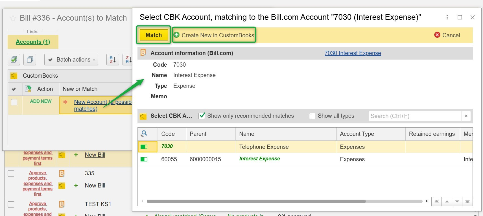Screen dimensions: 483x216
Task: Select the 60055 Interest Expense row
Action: (259, 159)
